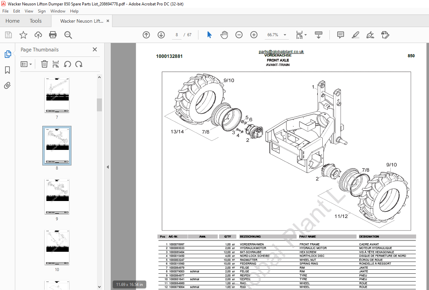Click thumbnails panel scroll up arrow
Image resolution: width=429 pixels, height=290 pixels.
point(100,77)
